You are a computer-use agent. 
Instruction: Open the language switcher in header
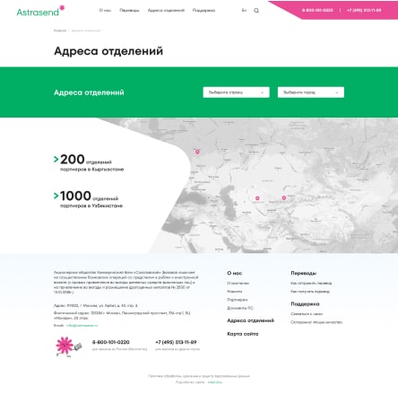244,11
